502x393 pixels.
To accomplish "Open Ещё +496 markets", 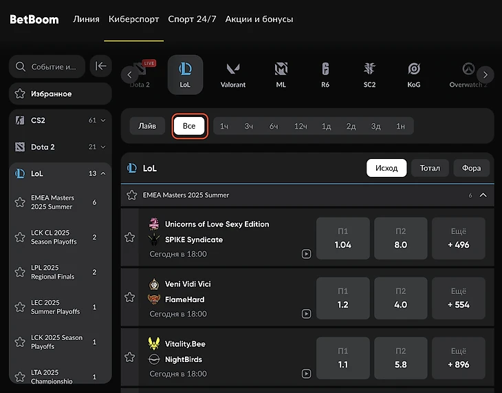I will [459, 238].
